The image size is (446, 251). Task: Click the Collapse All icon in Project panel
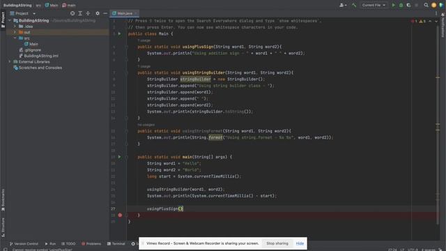coord(88,13)
